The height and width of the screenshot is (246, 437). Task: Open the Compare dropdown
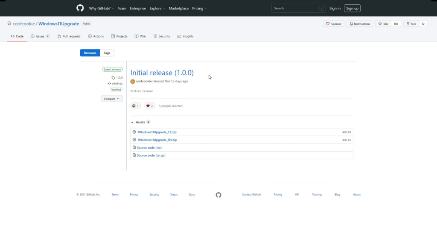pos(112,99)
